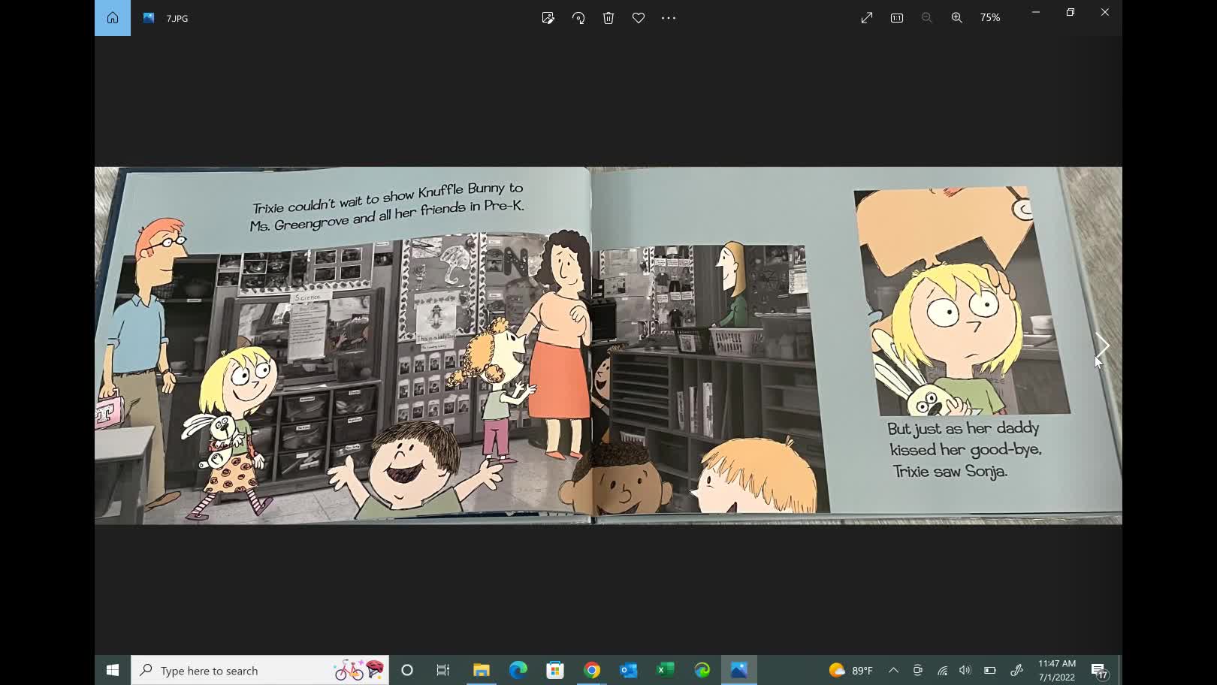Image resolution: width=1217 pixels, height=685 pixels.
Task: Open Microsoft Store from the taskbar
Action: tap(554, 669)
